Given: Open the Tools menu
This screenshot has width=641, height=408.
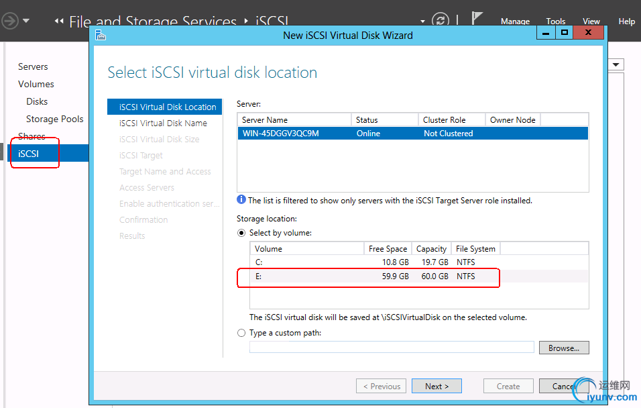Looking at the screenshot, I should click(556, 21).
